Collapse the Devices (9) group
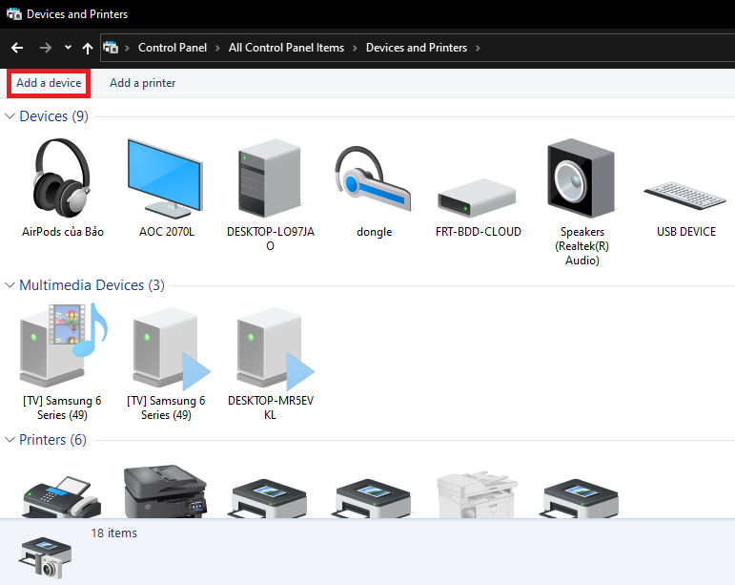This screenshot has height=585, width=735. (10, 116)
